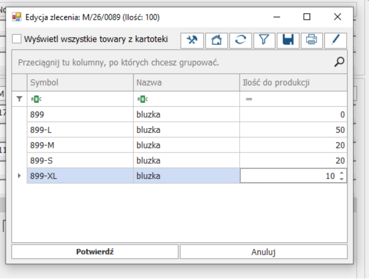Confirm with the Potwierdź button

[x=95, y=252]
